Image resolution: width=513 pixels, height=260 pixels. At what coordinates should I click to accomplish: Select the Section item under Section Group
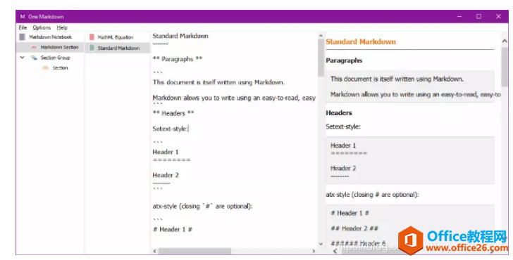60,68
